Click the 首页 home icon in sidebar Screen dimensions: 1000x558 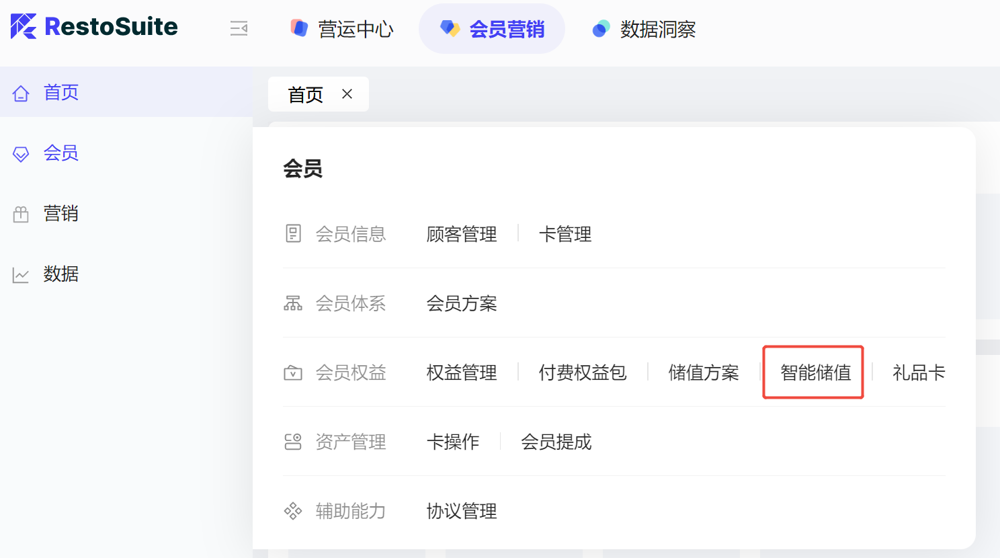21,93
